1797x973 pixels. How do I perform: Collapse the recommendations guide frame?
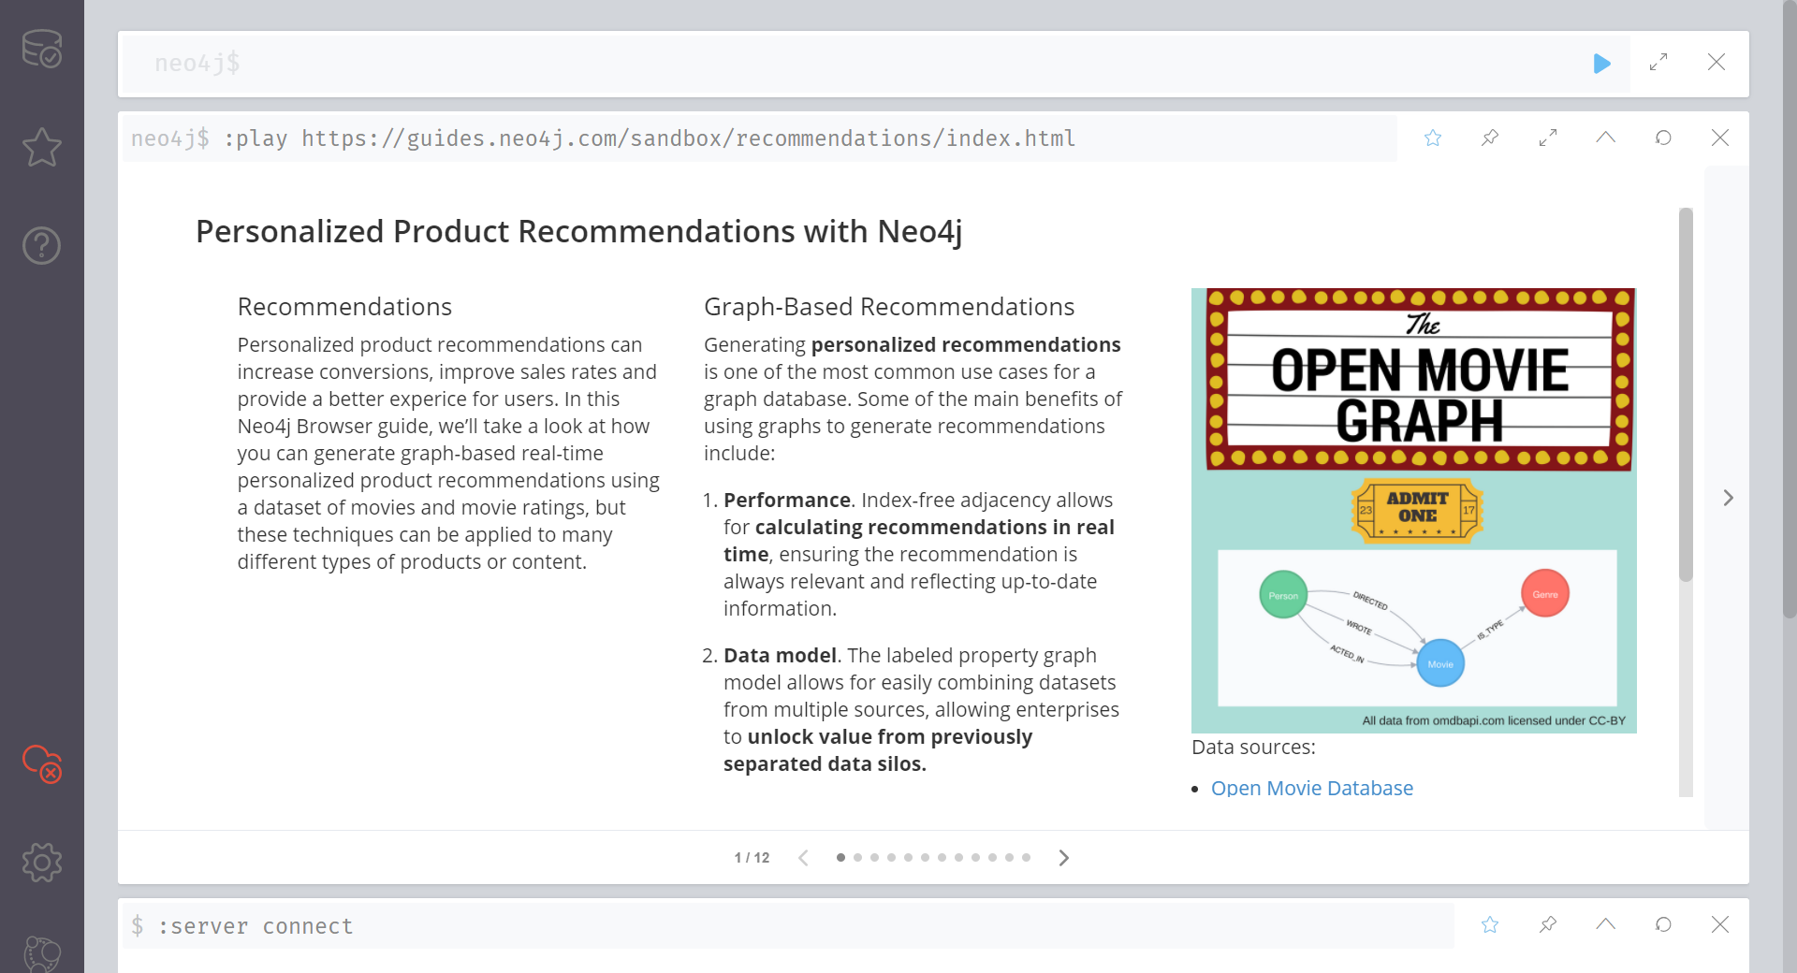coord(1605,138)
